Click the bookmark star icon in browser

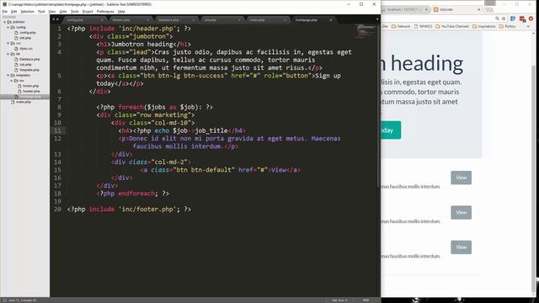click(x=504, y=19)
